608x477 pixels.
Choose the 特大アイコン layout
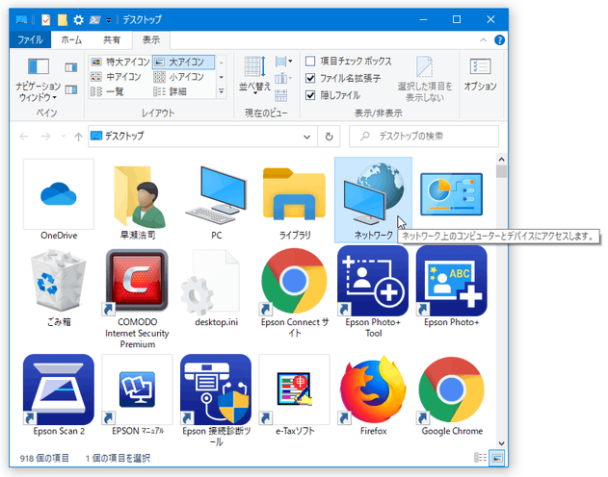click(x=119, y=62)
